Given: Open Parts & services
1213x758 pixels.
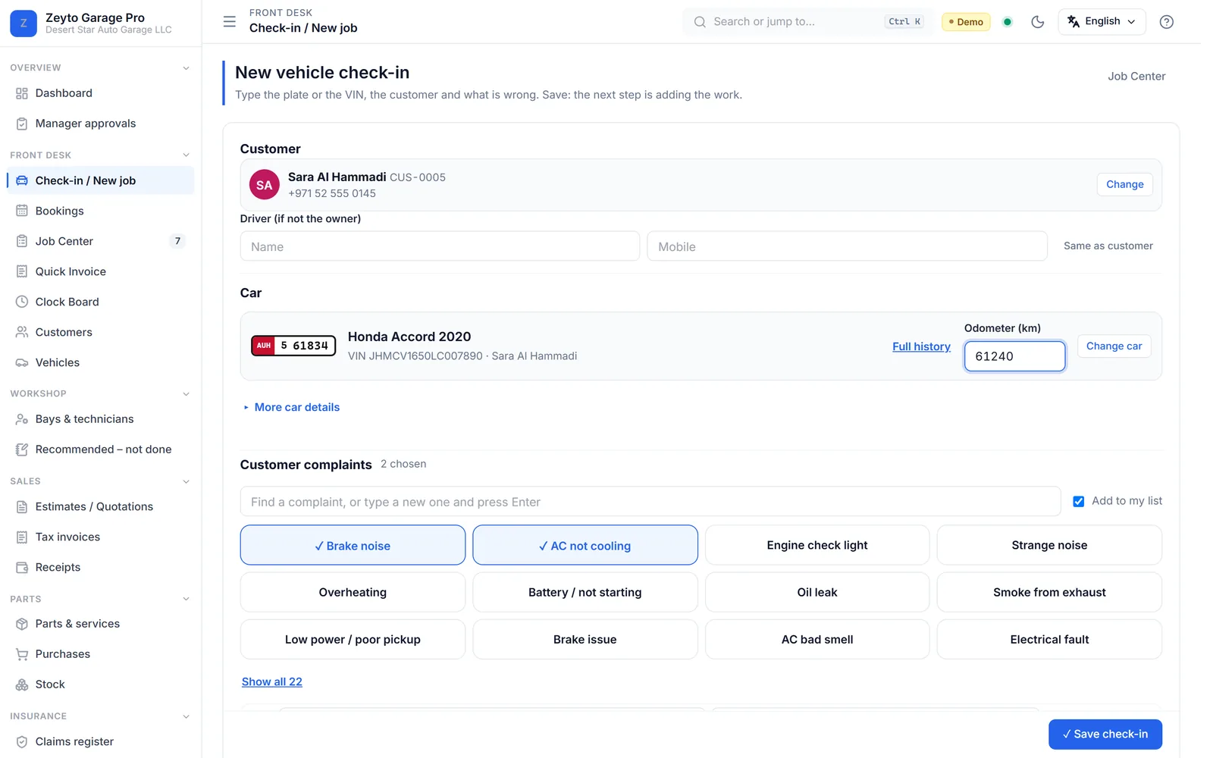Looking at the screenshot, I should click(100, 624).
